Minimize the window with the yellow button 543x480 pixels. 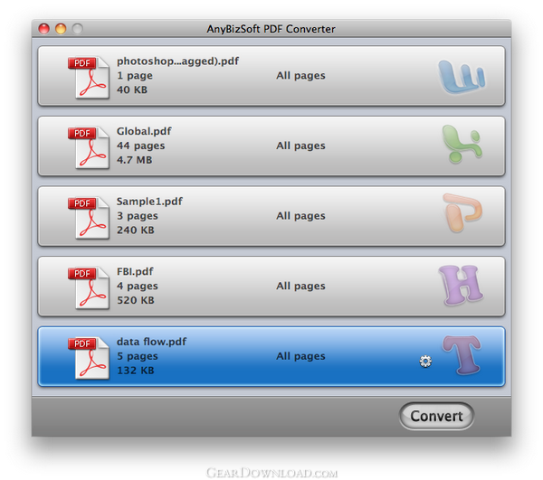pyautogui.click(x=61, y=29)
